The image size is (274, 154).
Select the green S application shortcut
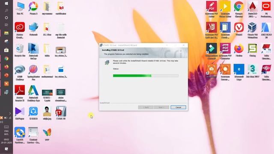253,50
